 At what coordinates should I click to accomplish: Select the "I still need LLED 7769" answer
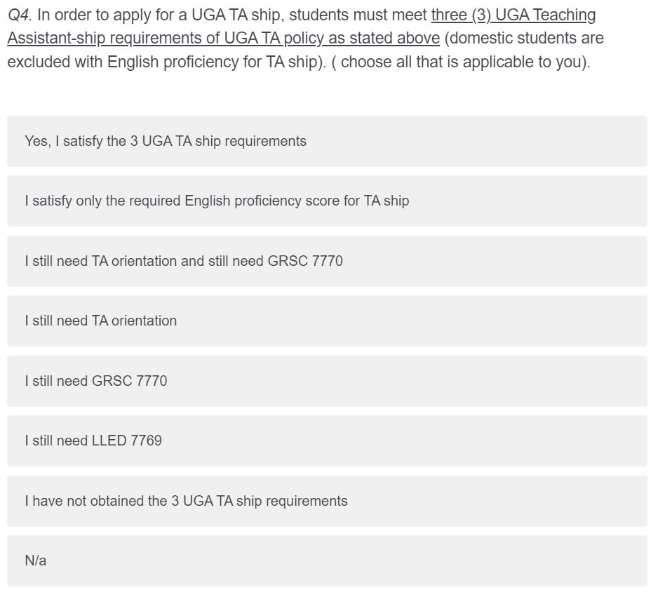(327, 441)
